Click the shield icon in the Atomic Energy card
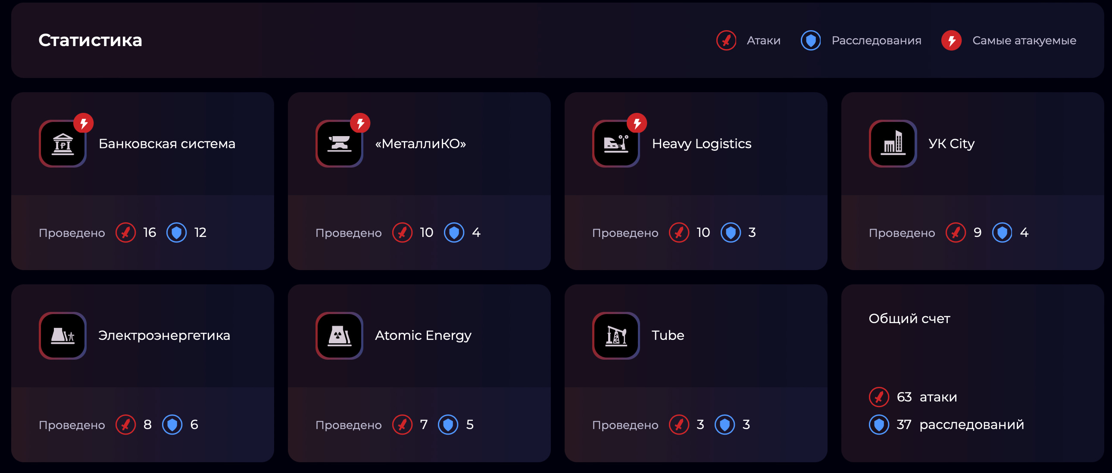The height and width of the screenshot is (473, 1112). 448,425
